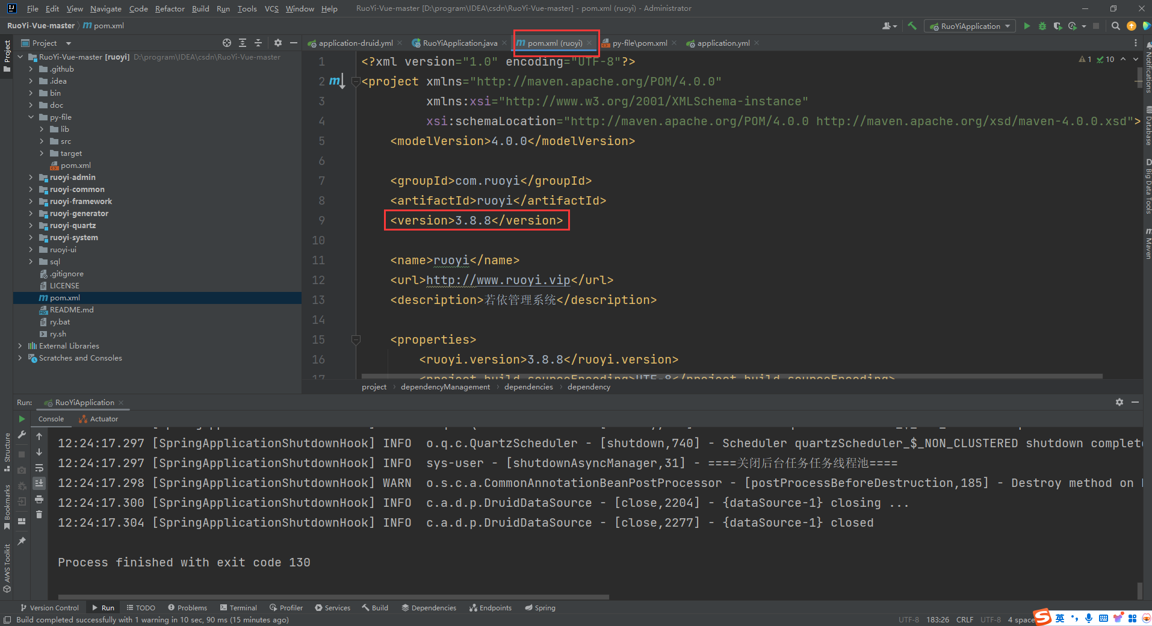Image resolution: width=1152 pixels, height=626 pixels.
Task: Click Select Opened File target icon
Action: pos(226,43)
